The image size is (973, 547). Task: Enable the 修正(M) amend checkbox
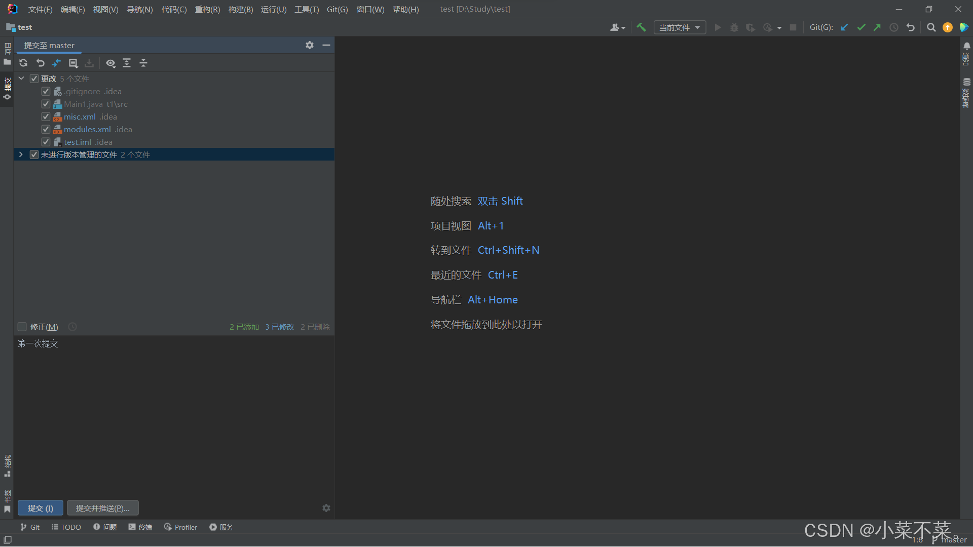pos(22,327)
